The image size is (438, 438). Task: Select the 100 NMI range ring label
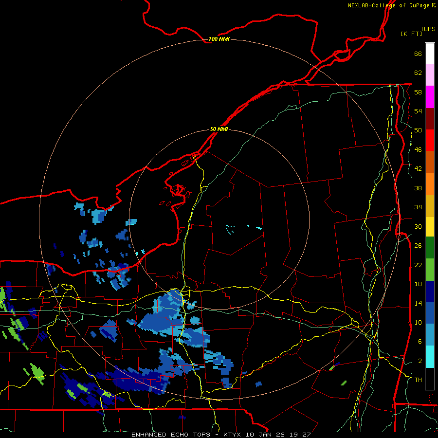coord(219,39)
